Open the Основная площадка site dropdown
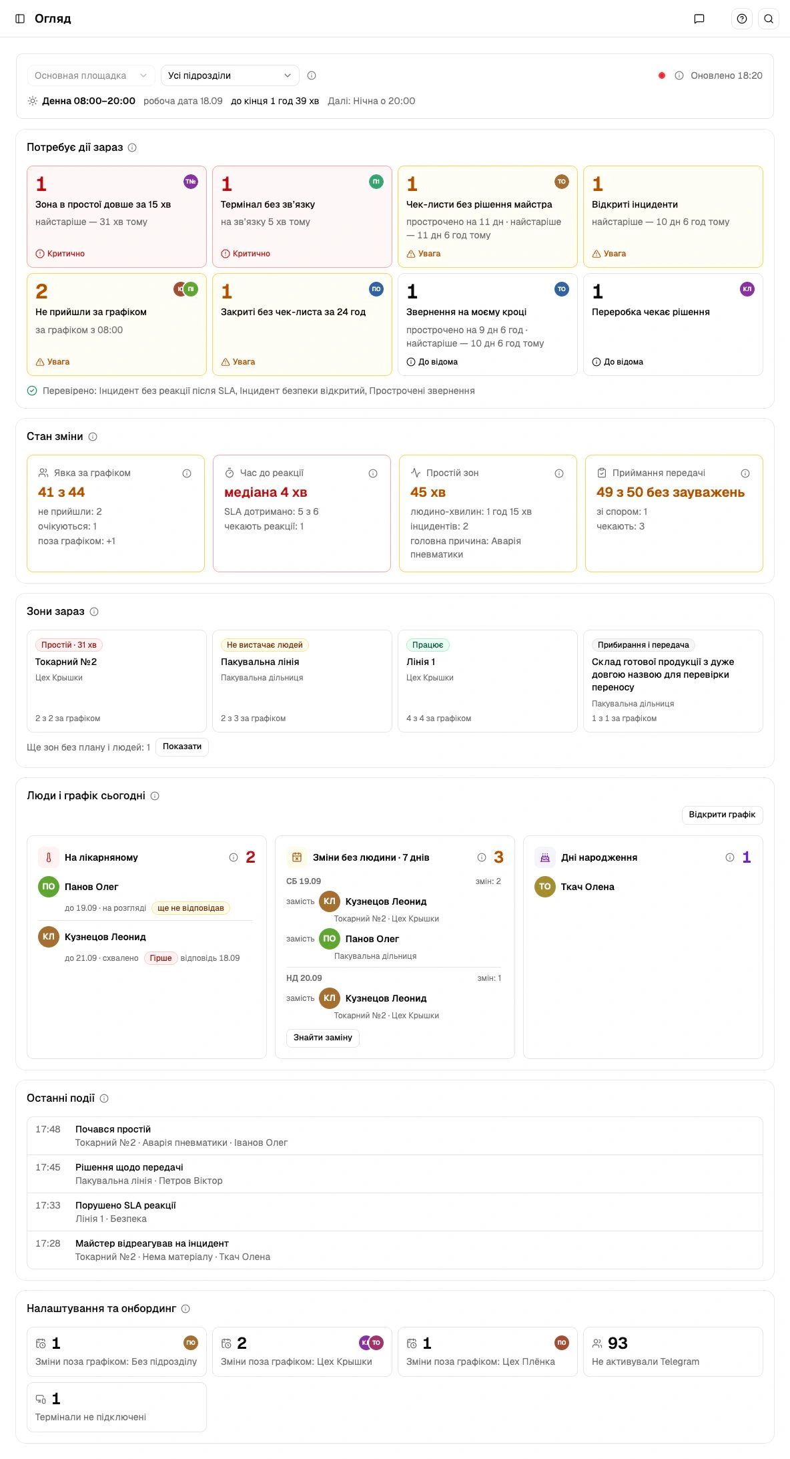This screenshot has height=1459, width=790. (x=91, y=75)
